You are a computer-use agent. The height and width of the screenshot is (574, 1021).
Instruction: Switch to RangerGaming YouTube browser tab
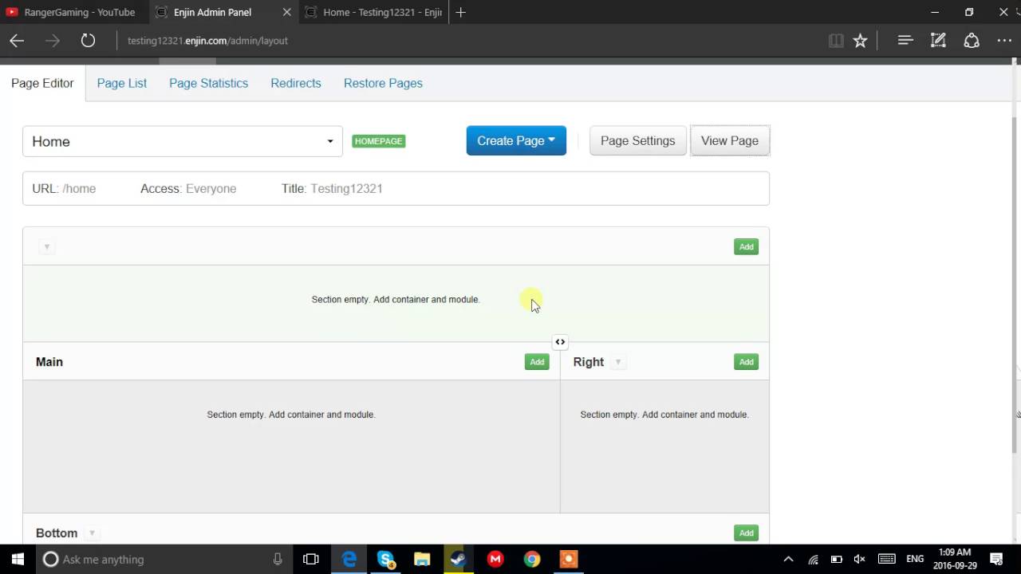[x=74, y=12]
